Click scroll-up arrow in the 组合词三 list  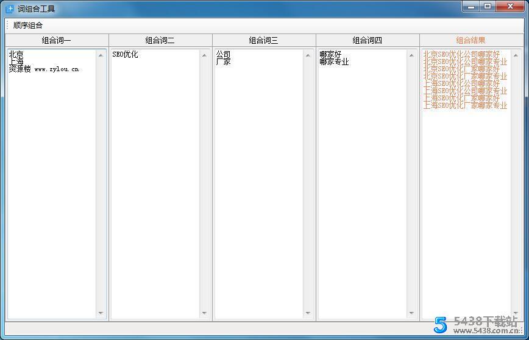(x=308, y=55)
